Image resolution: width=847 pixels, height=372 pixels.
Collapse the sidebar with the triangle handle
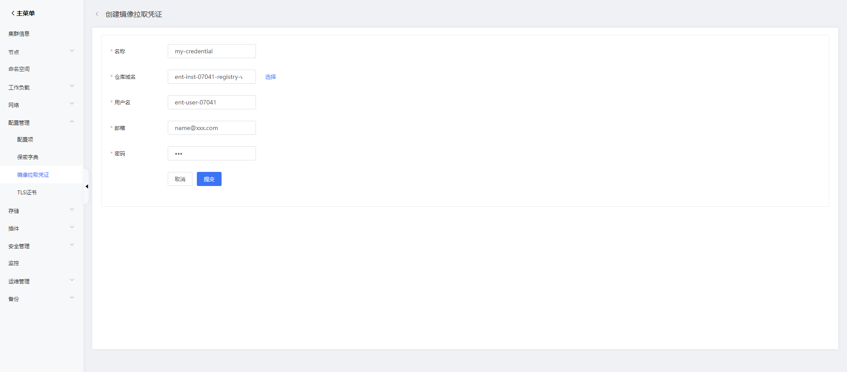coord(87,186)
